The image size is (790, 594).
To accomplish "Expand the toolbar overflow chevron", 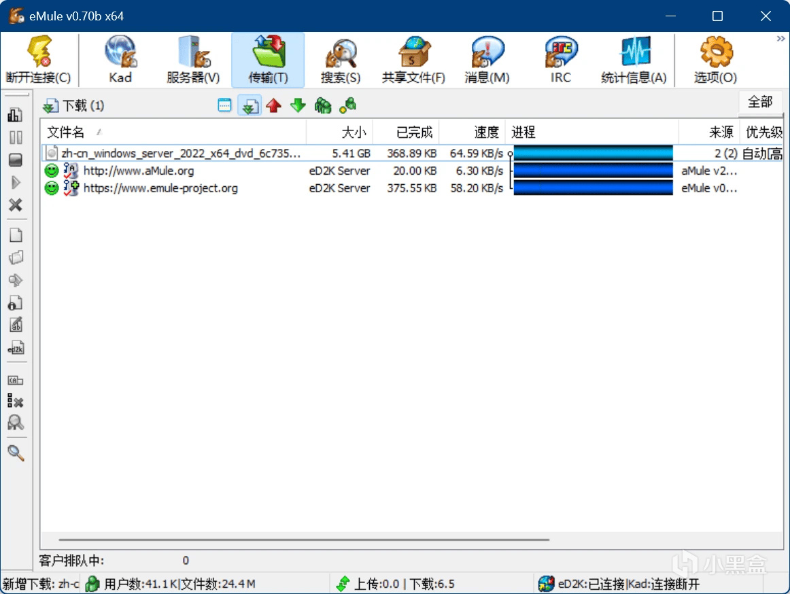I will coord(780,39).
